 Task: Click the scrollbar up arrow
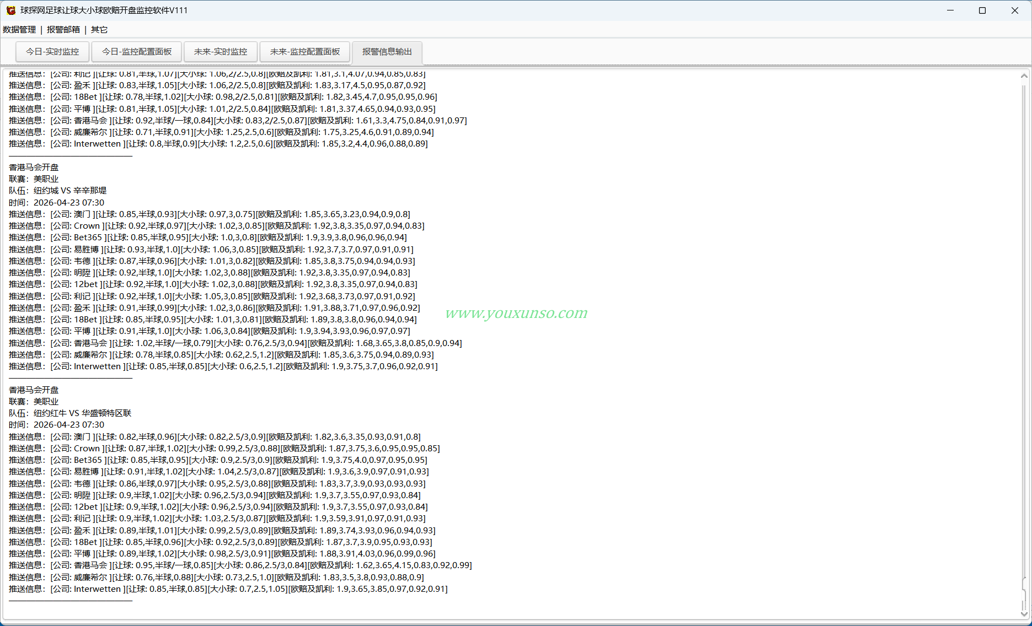click(x=1024, y=76)
